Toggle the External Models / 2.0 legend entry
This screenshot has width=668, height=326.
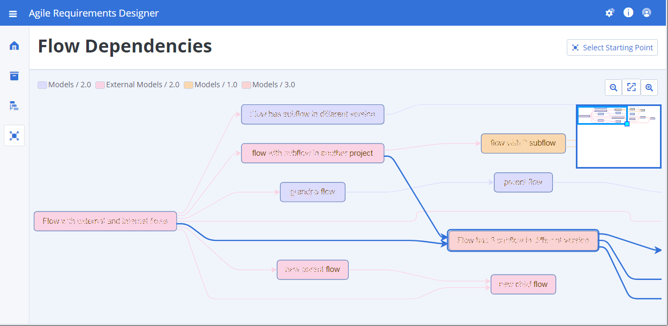(100, 85)
